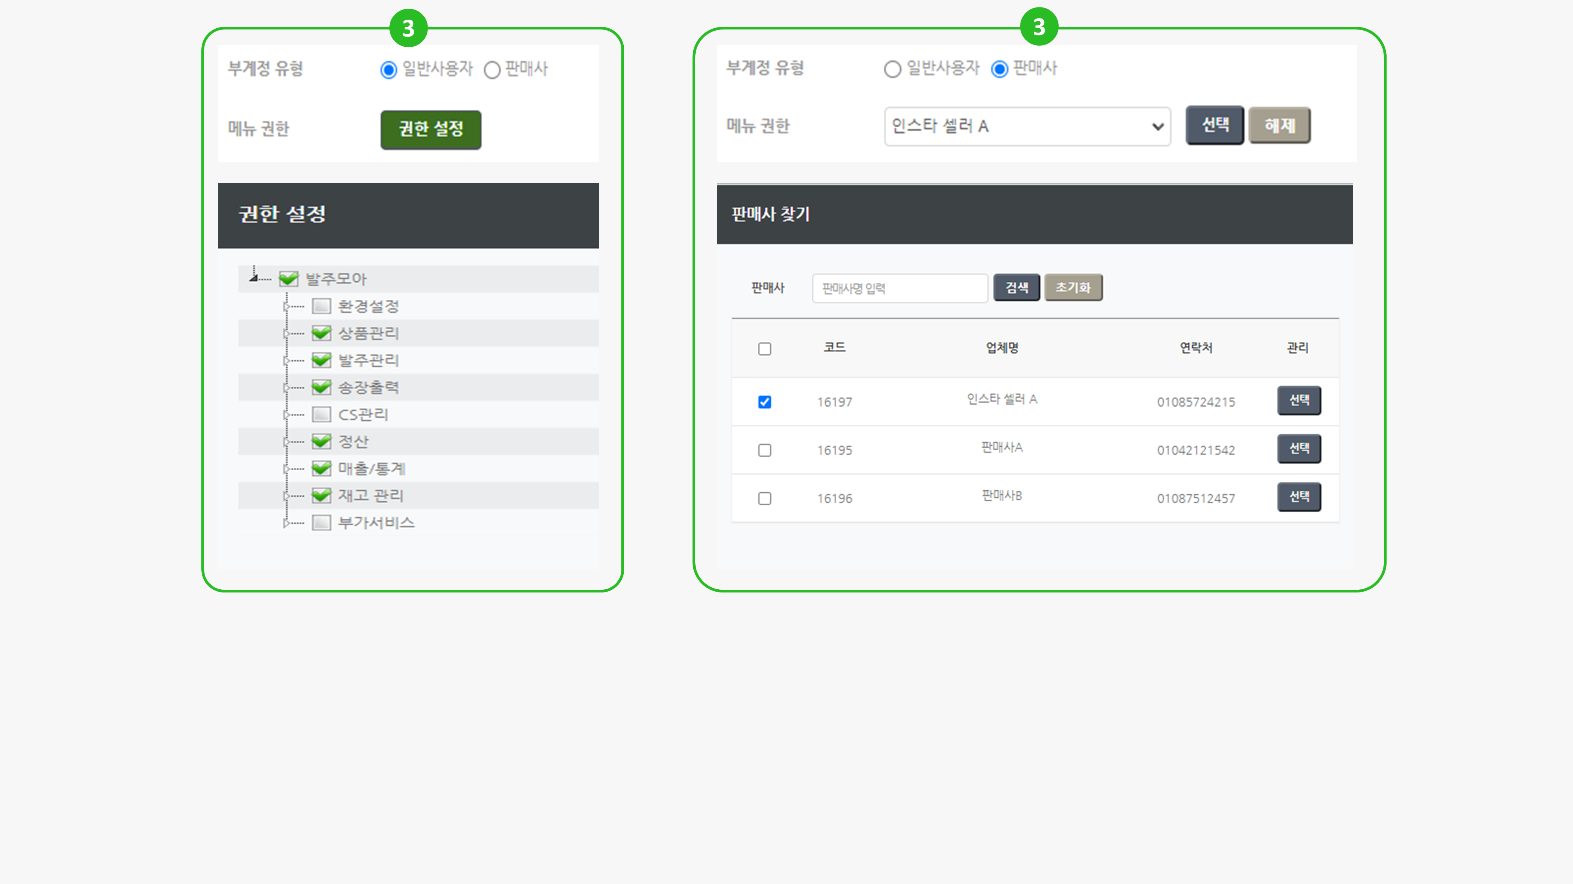Select the 판매사 radio in left panel
Screen dimensions: 1573x884
pyautogui.click(x=492, y=70)
